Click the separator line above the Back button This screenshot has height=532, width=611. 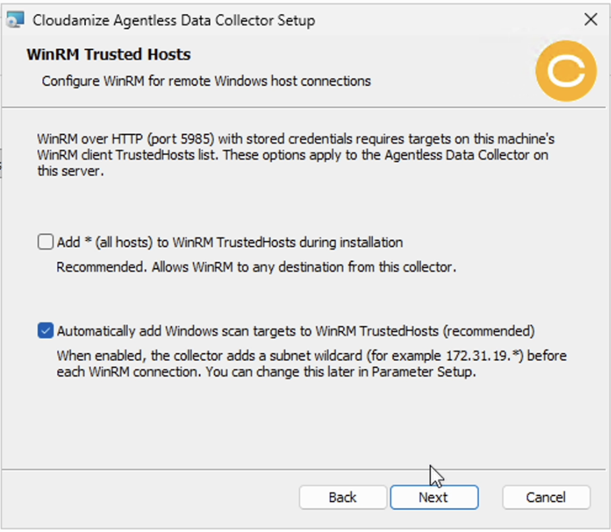click(304, 469)
